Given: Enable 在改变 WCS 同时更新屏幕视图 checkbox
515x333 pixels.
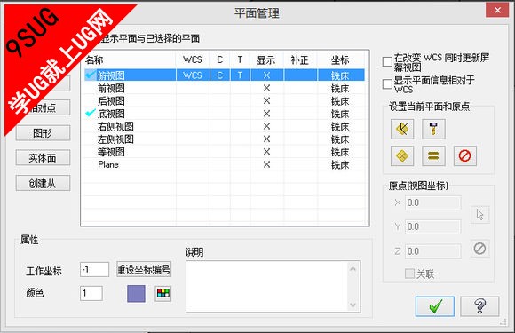Looking at the screenshot, I should (x=387, y=61).
